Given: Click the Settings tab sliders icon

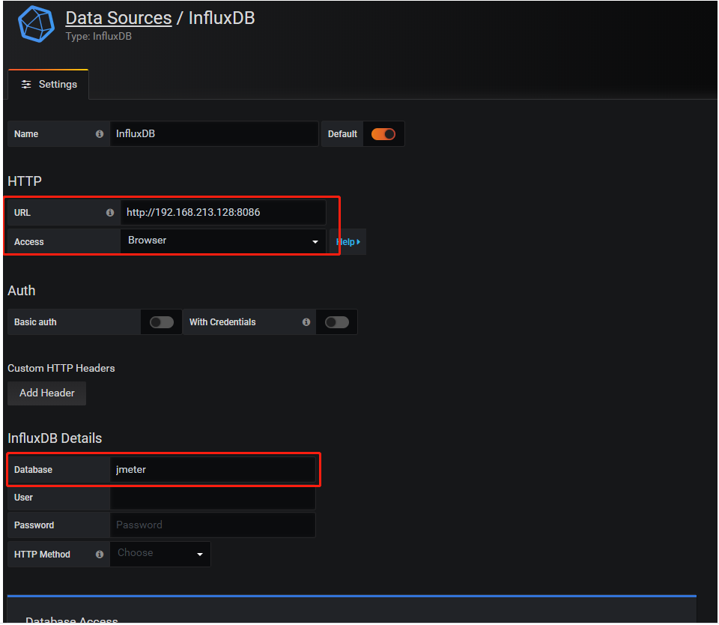Looking at the screenshot, I should 26,85.
